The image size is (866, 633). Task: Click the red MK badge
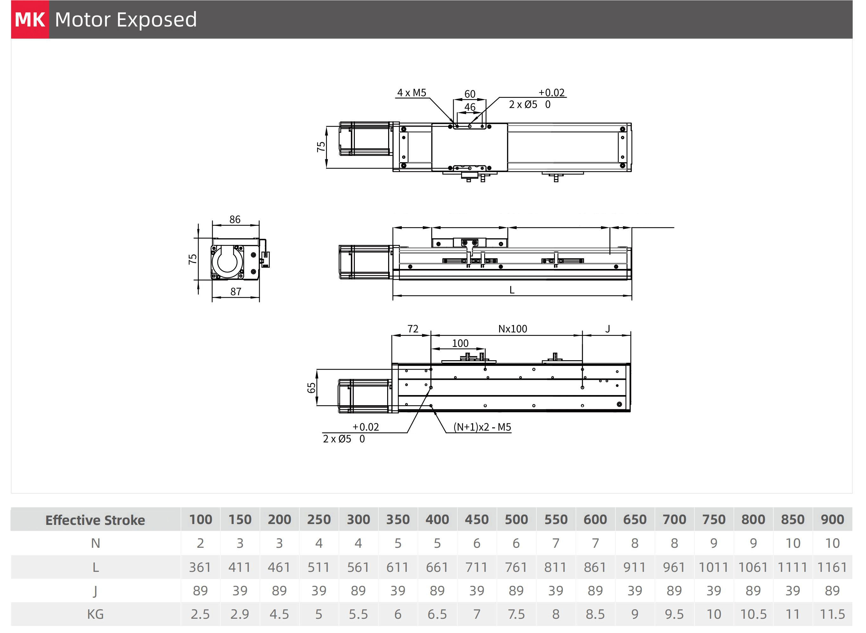tap(30, 20)
